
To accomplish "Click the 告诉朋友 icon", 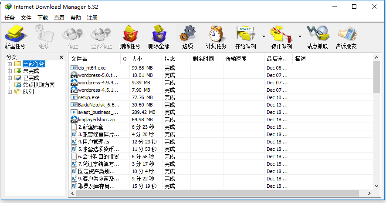I will click(x=346, y=33).
